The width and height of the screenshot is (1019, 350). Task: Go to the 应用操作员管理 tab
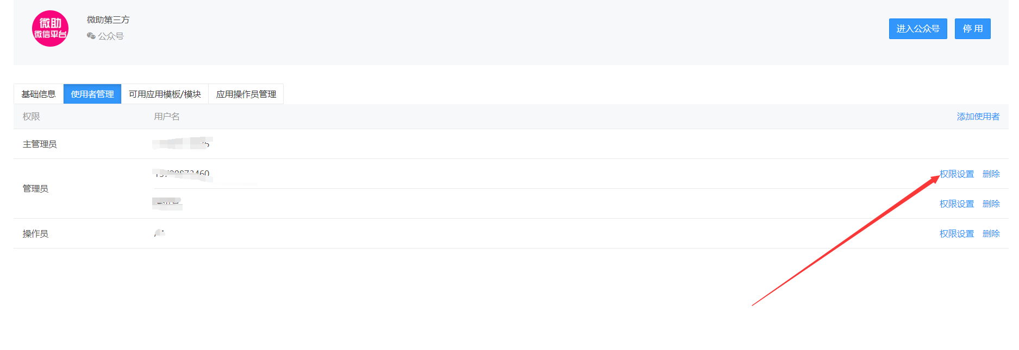[246, 94]
